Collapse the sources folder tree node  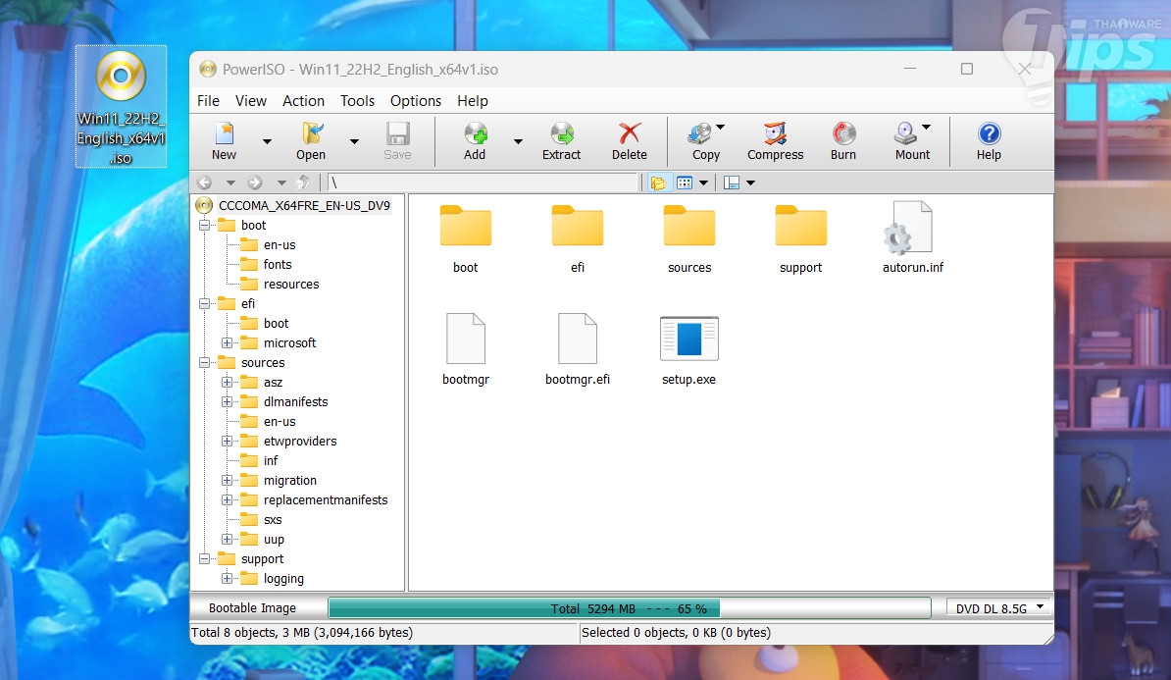(204, 363)
